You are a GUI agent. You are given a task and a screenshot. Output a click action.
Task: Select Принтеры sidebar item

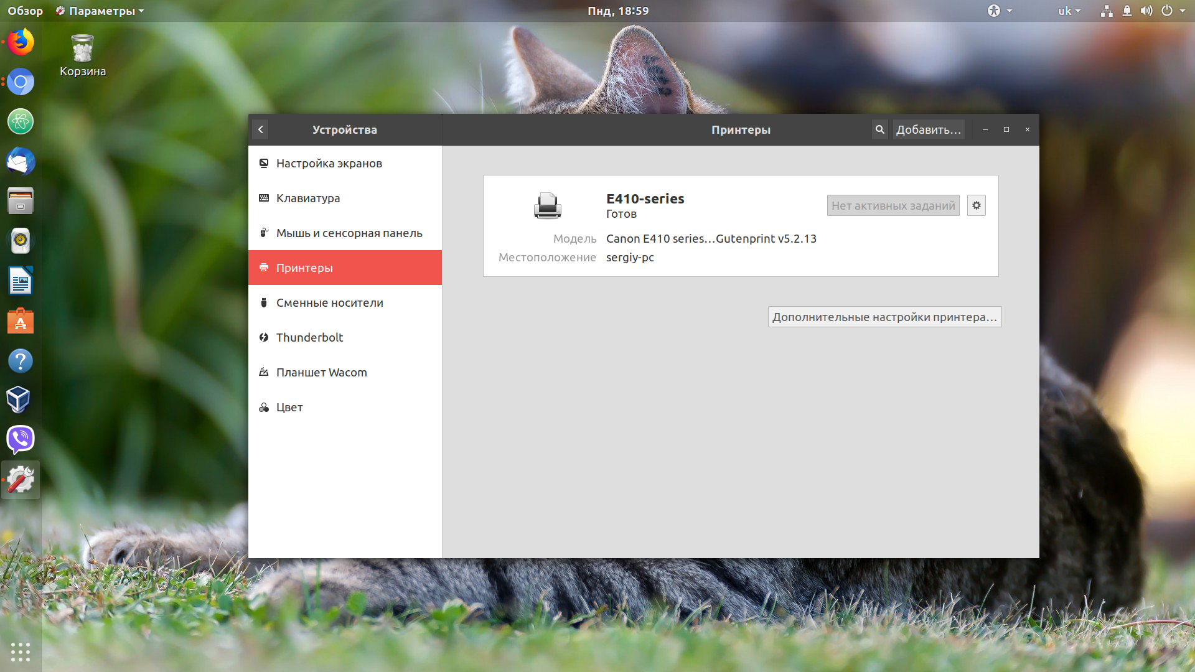(x=345, y=268)
